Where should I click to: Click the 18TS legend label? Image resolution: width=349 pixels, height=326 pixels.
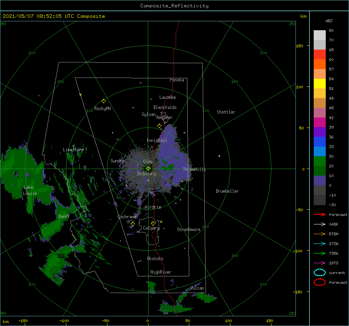333,263
